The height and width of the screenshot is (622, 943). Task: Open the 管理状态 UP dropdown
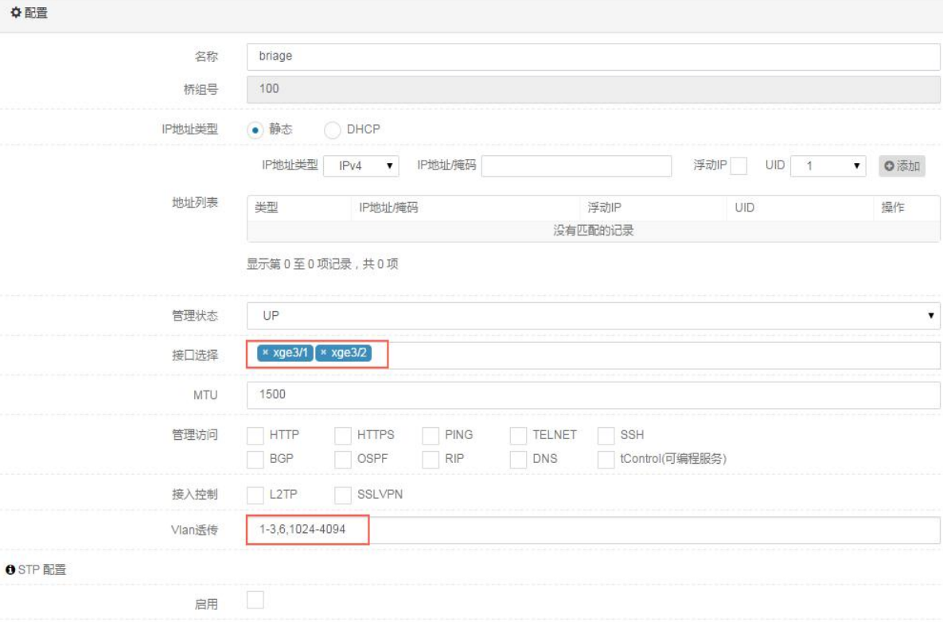pyautogui.click(x=593, y=316)
